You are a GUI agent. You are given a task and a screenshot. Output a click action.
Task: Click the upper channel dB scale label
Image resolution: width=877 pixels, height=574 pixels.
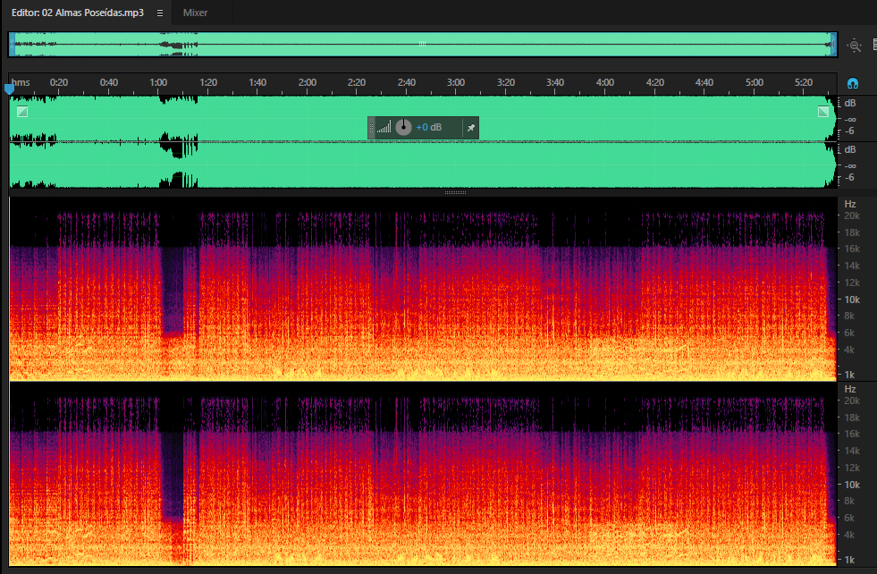[850, 103]
